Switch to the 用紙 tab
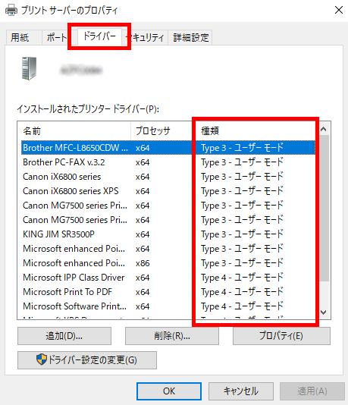The width and height of the screenshot is (348, 405). pyautogui.click(x=24, y=38)
